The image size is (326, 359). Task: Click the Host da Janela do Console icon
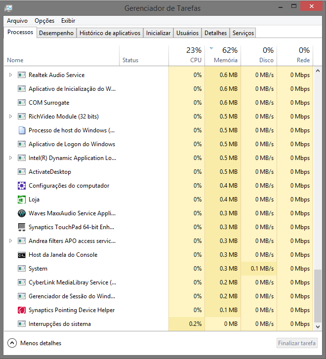coord(22,255)
